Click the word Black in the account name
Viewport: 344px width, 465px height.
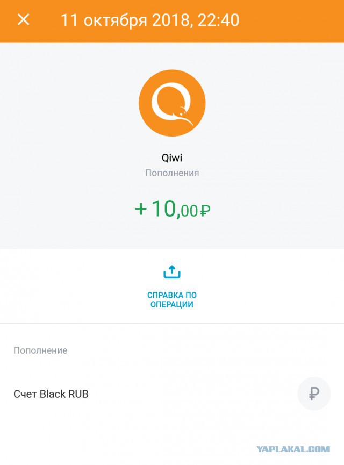53,394
